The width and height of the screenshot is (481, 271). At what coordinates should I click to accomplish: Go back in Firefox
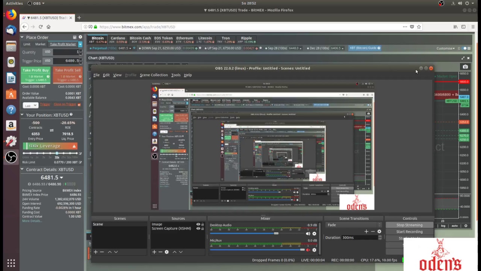[x=24, y=27]
